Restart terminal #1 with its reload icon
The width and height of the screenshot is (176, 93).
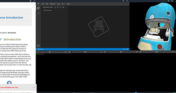pos(69,52)
